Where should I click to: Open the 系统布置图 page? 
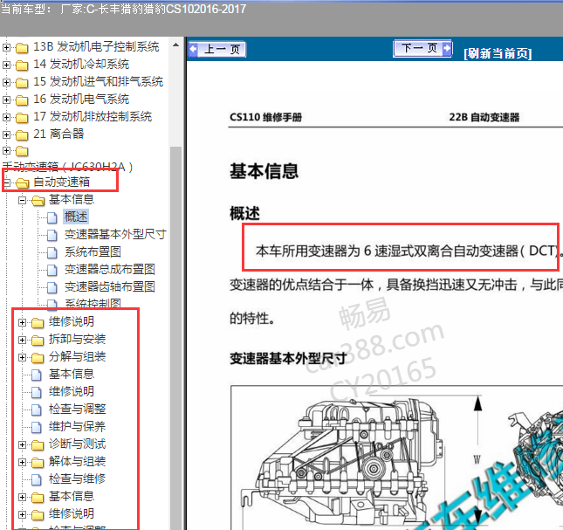pos(93,251)
